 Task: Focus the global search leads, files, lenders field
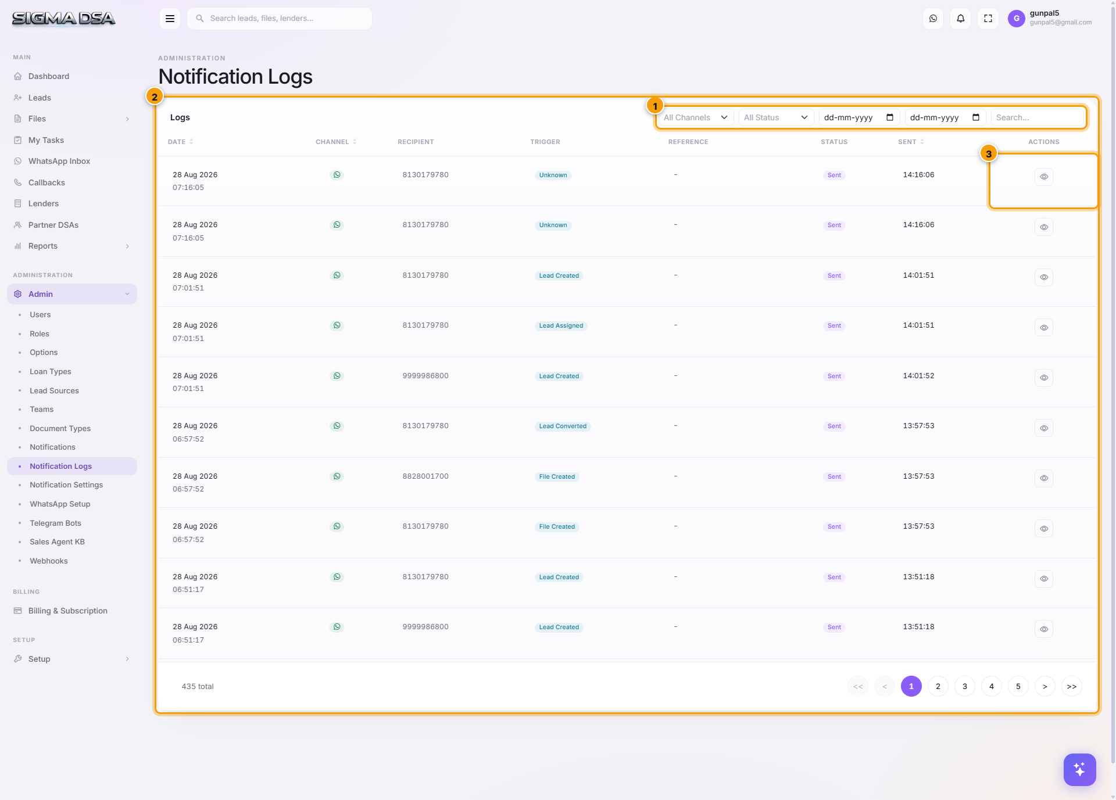tap(280, 19)
